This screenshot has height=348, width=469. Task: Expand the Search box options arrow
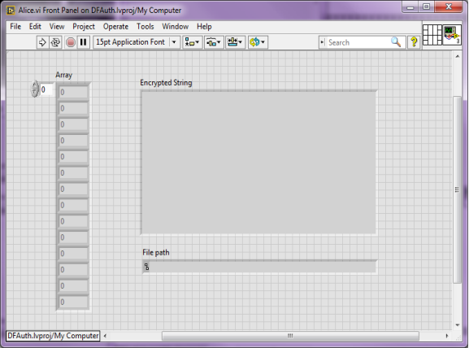point(322,42)
